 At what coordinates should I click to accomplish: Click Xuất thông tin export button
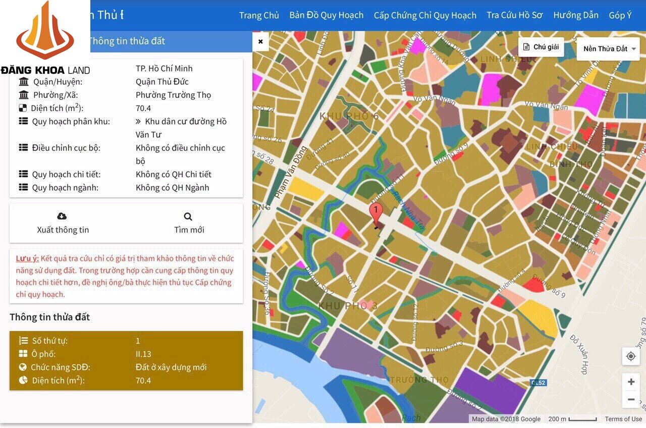(63, 230)
